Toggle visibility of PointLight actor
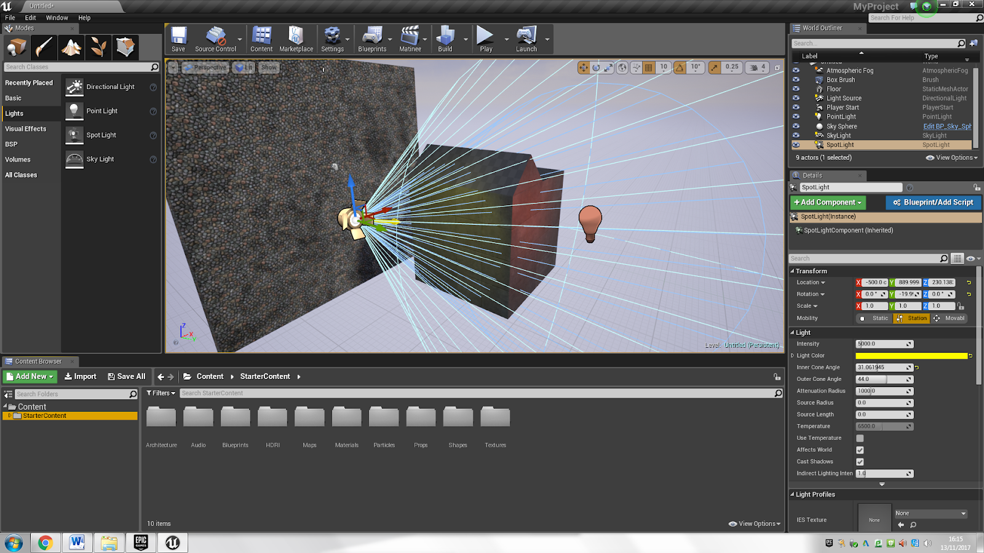 (x=796, y=116)
